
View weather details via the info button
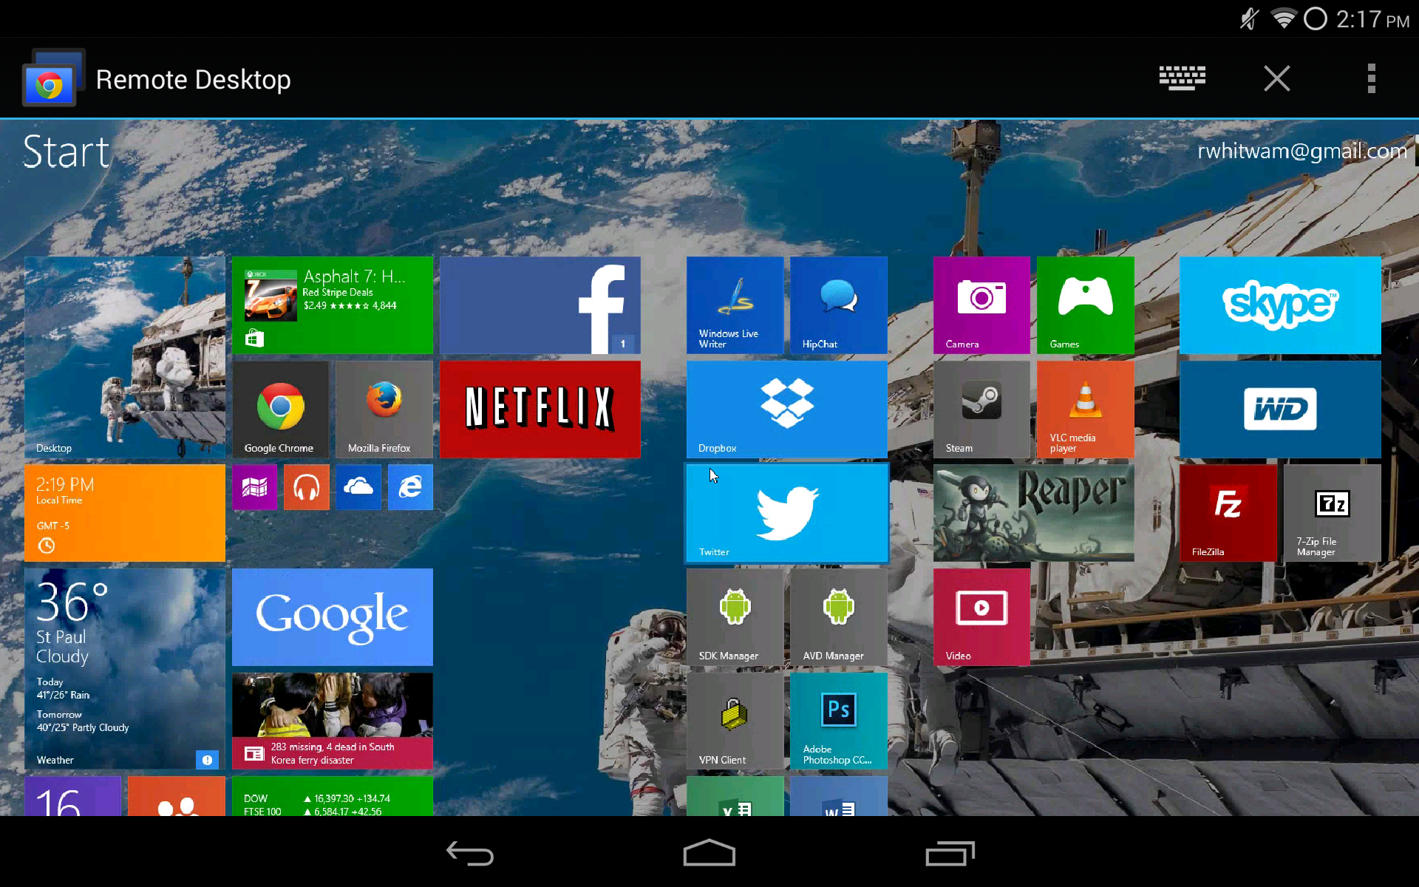tap(208, 759)
